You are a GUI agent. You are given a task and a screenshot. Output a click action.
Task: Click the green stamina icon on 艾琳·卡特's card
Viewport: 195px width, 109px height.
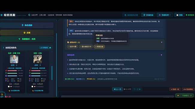click(6, 73)
